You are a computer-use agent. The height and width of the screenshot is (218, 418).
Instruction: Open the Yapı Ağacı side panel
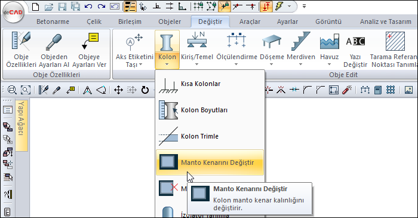coord(21,125)
